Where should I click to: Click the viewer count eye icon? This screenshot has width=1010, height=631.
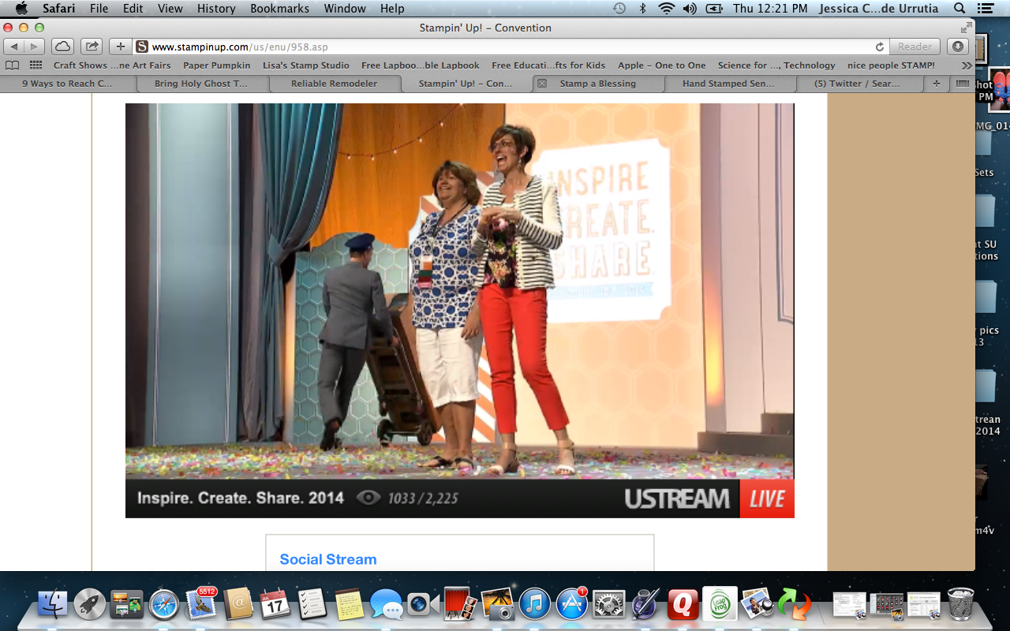tap(368, 498)
